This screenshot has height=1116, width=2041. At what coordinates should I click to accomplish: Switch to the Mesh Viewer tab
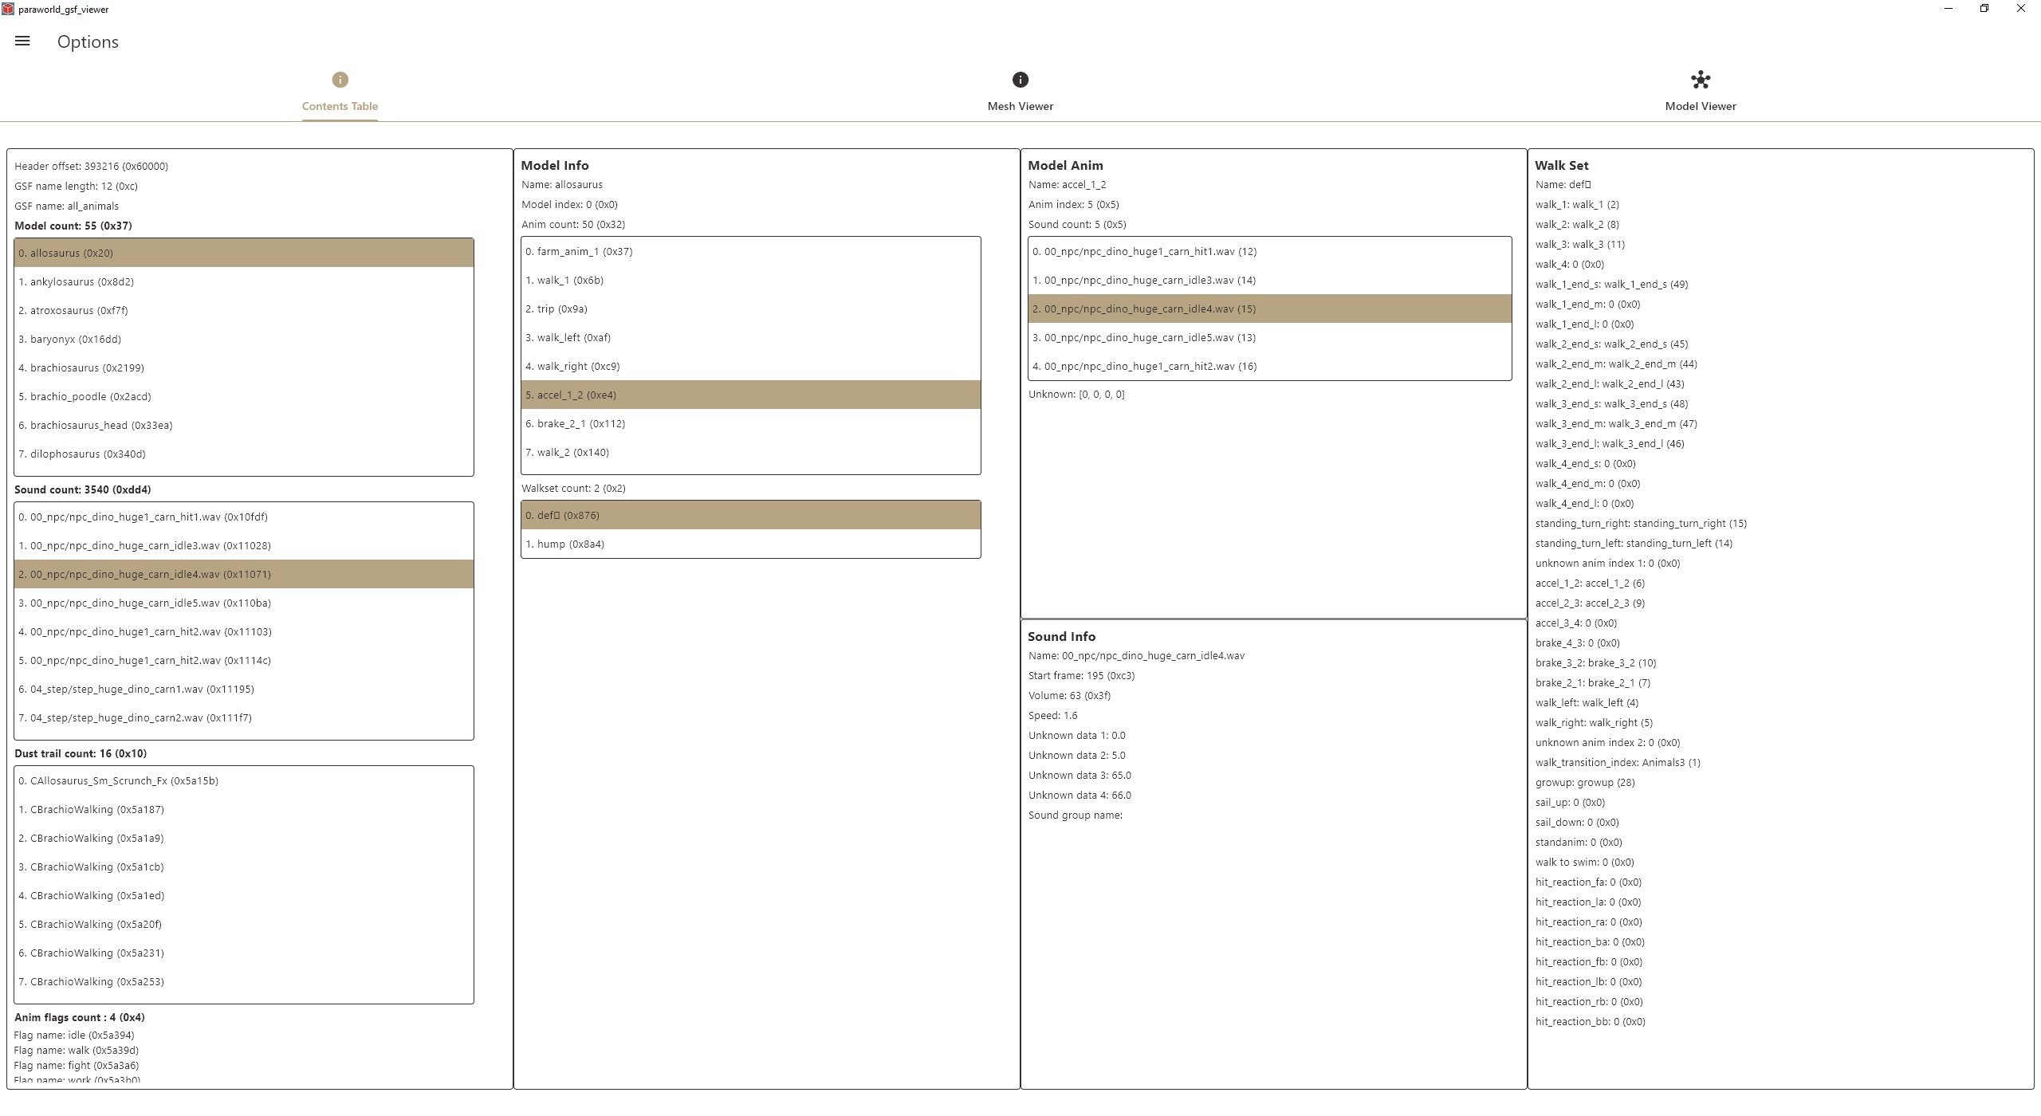[x=1020, y=106]
